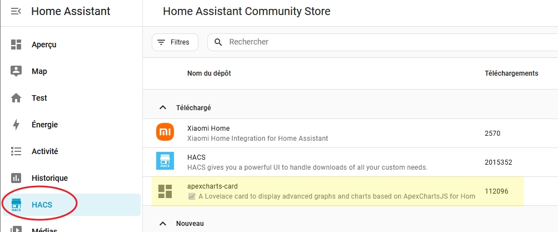Click the apexcharts-card grid icon

tap(165, 191)
